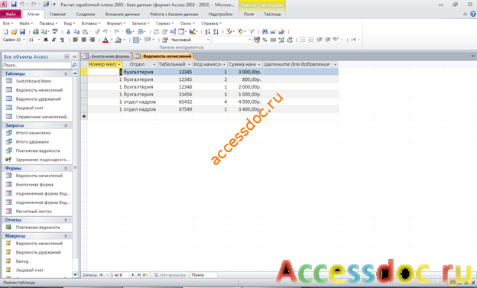Switch to the Кнопочная форма document tab
This screenshot has height=288, width=477.
point(107,57)
